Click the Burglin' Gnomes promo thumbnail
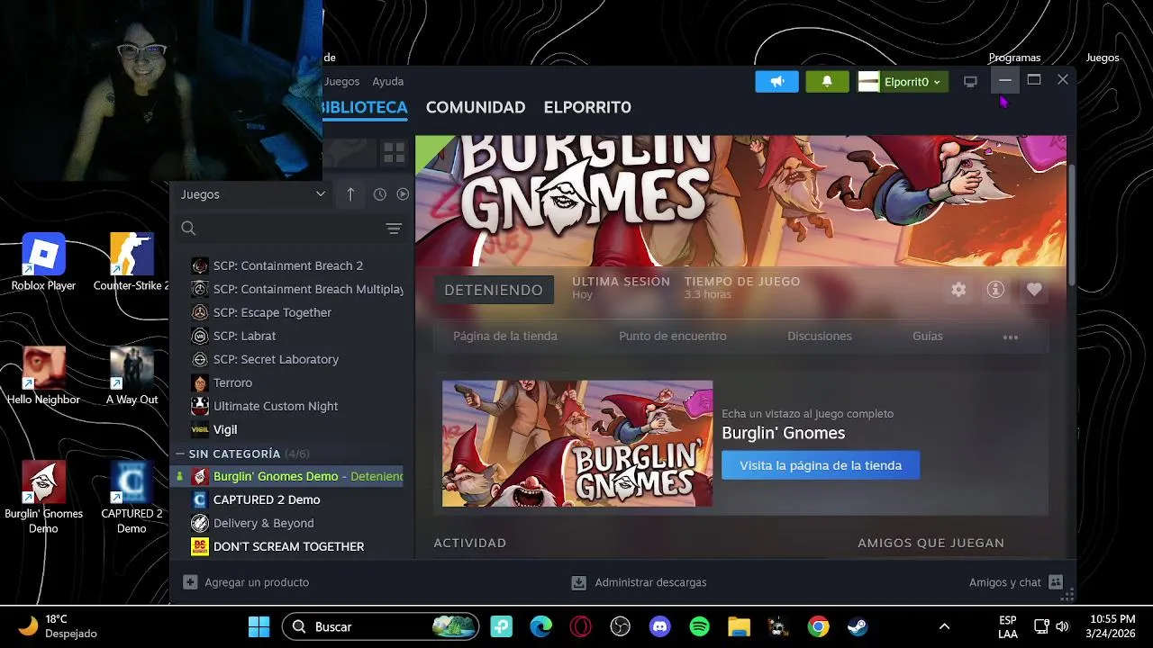Image resolution: width=1153 pixels, height=648 pixels. pyautogui.click(x=577, y=444)
